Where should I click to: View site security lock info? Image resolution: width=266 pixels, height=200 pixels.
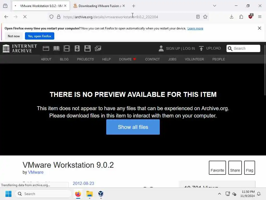pyautogui.click(x=59, y=17)
